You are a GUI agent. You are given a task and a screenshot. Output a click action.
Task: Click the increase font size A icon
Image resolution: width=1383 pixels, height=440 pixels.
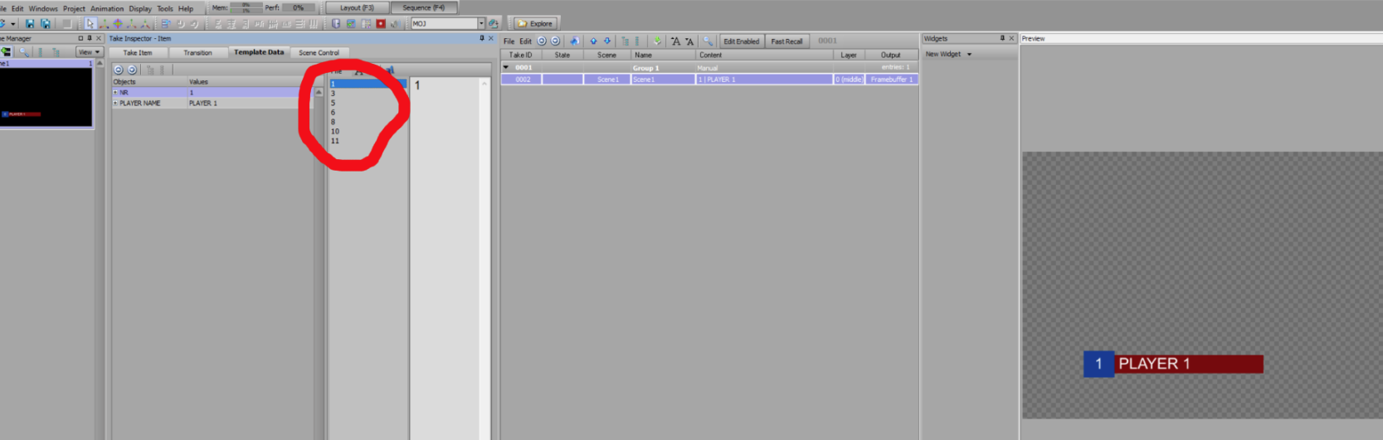(675, 41)
